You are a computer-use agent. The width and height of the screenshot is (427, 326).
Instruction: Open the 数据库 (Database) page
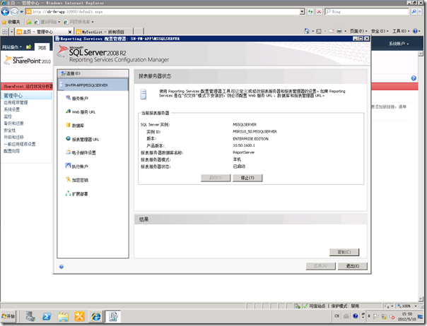(75, 126)
